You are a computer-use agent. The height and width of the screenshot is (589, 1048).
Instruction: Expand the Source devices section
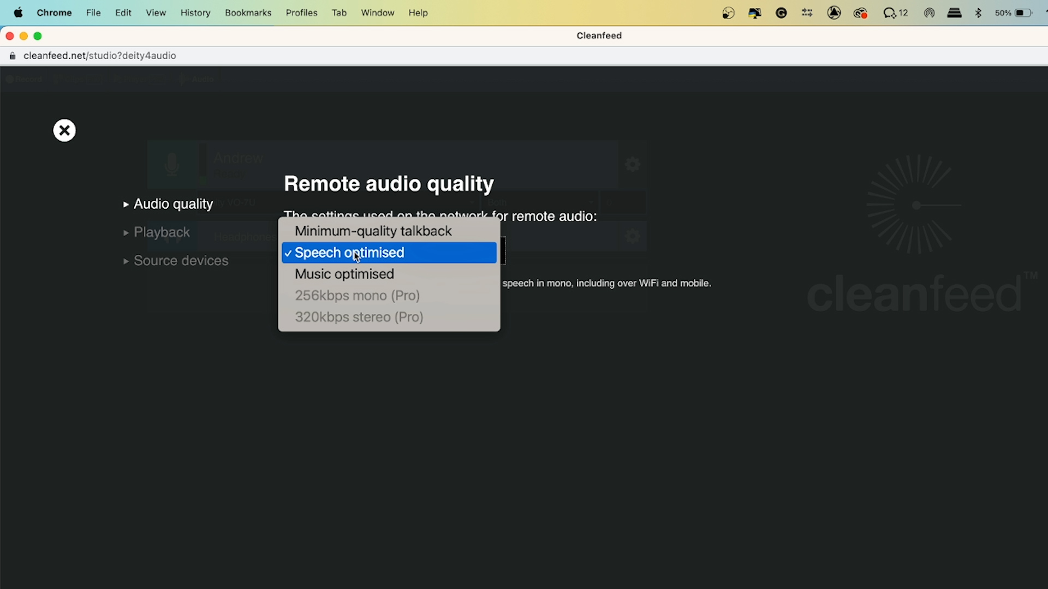(x=181, y=261)
